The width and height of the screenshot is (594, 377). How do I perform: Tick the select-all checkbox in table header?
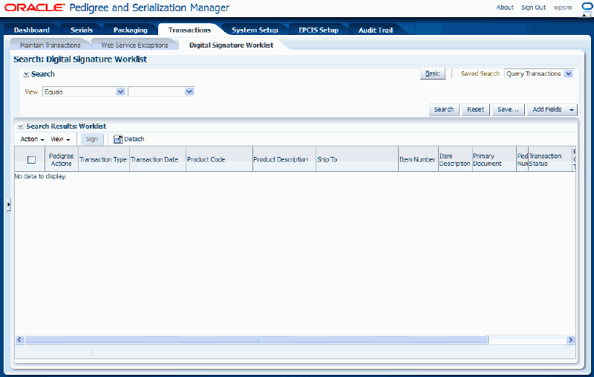31,160
